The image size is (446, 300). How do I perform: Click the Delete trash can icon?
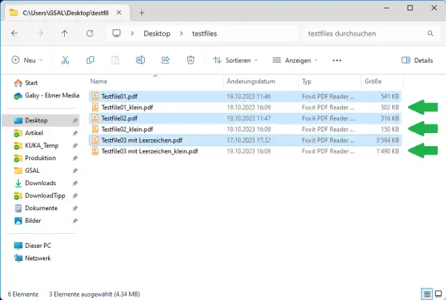point(190,61)
